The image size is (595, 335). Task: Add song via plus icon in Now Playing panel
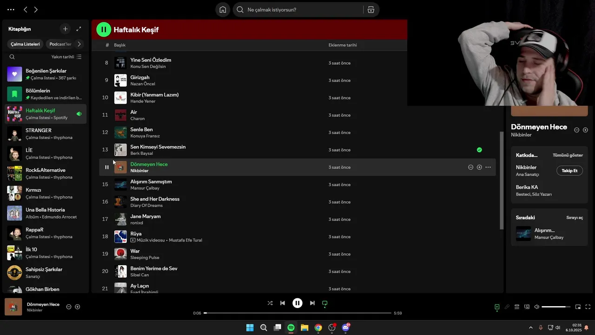(585, 130)
